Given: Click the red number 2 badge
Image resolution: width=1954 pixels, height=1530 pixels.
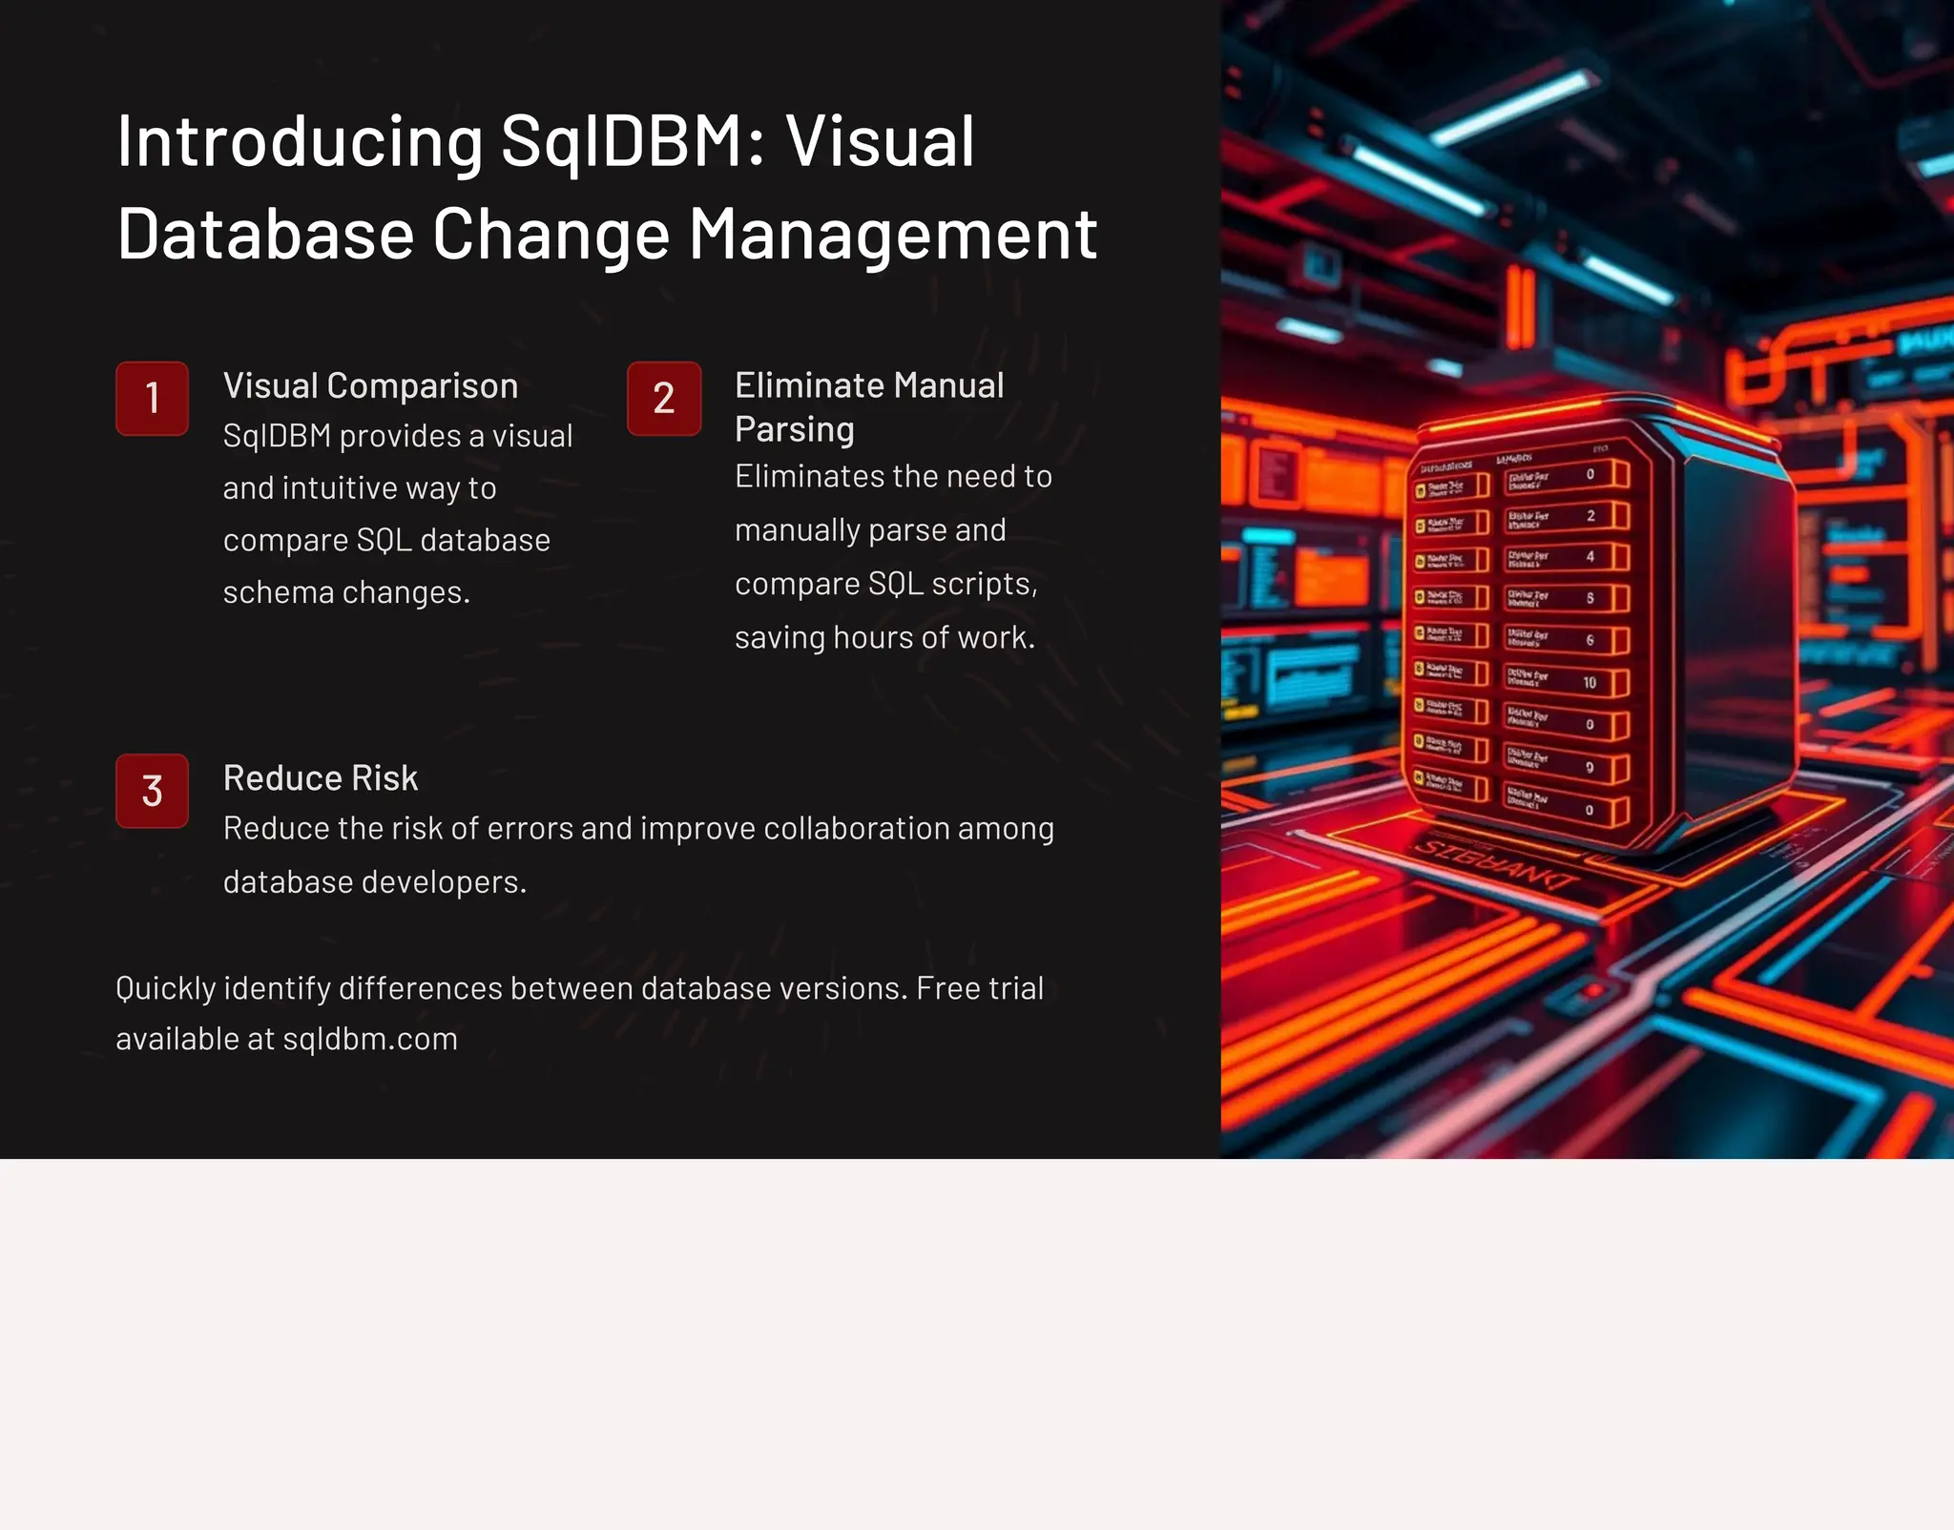Looking at the screenshot, I should click(664, 399).
